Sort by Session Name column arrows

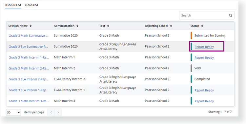pyautogui.click(x=31, y=26)
